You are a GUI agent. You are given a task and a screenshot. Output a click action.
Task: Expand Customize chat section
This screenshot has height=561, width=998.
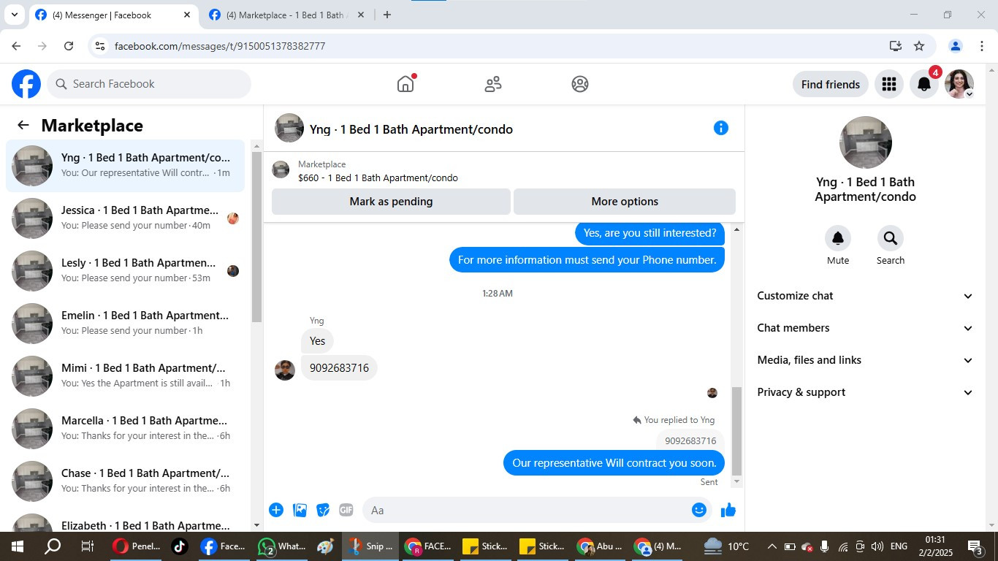pos(866,296)
